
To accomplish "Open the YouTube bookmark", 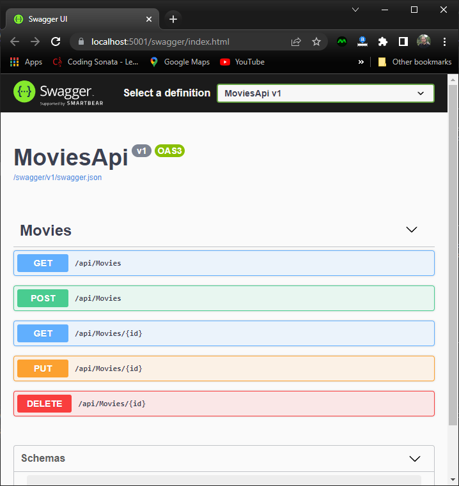I will click(x=242, y=62).
